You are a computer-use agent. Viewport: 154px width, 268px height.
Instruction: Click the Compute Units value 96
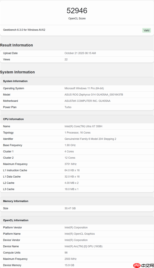click(66, 253)
